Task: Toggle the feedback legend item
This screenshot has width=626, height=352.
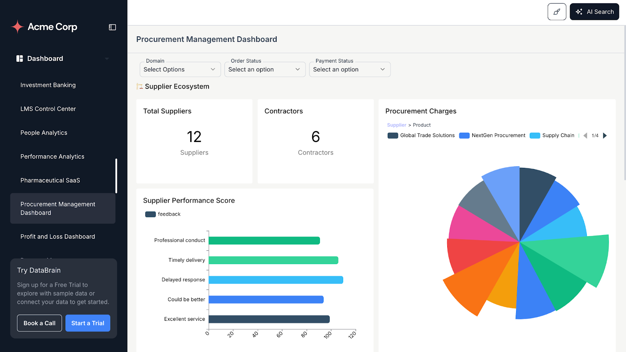Action: (163, 214)
